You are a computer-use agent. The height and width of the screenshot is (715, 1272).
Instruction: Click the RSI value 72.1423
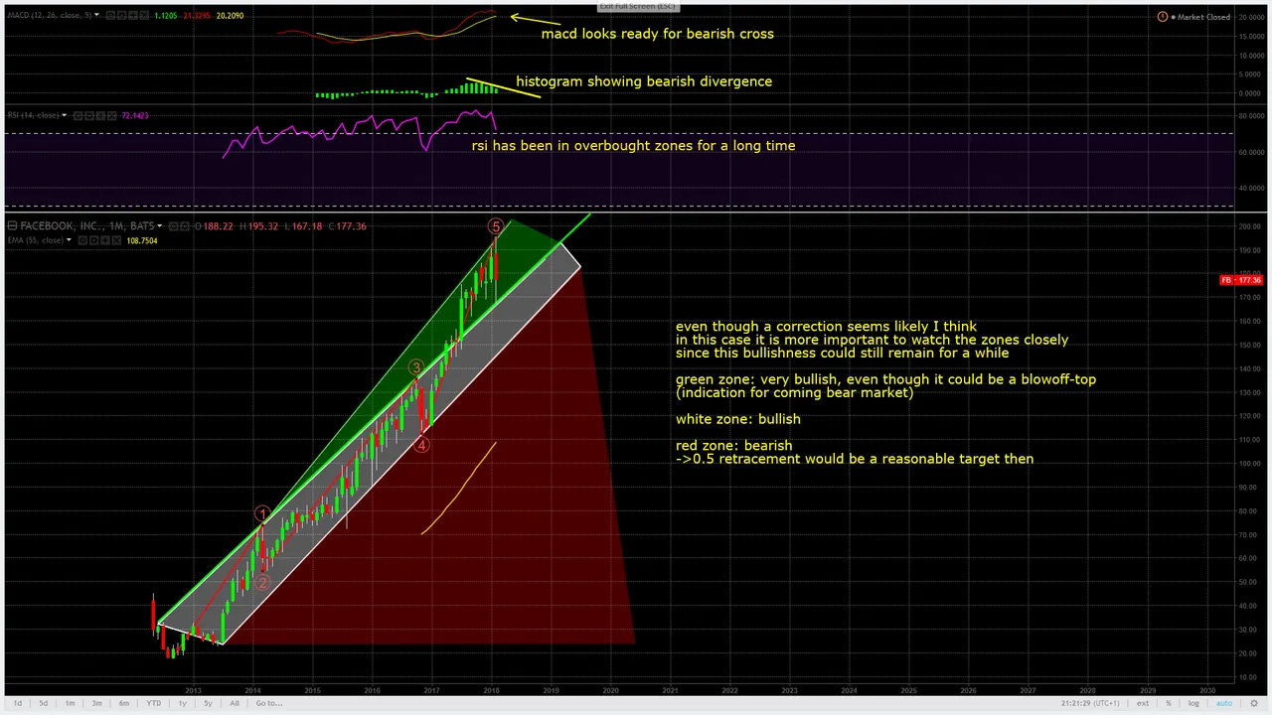coord(134,116)
